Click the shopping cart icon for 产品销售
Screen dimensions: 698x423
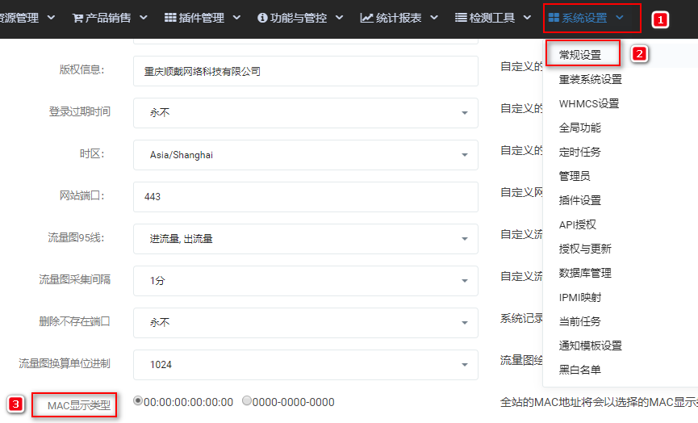[77, 19]
